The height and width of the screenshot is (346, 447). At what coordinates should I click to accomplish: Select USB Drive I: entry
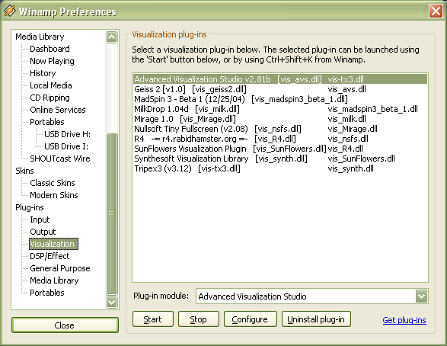(66, 146)
